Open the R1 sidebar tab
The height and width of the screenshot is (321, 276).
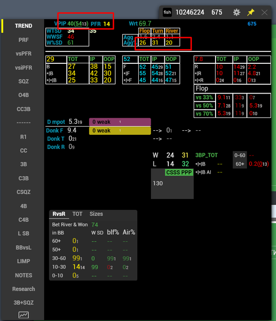click(x=23, y=137)
